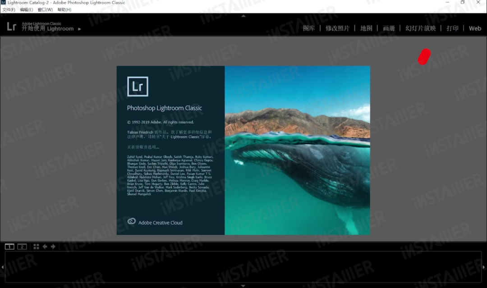Image resolution: width=487 pixels, height=288 pixels.
Task: Switch to the 幻灯片放映 module
Action: [421, 28]
